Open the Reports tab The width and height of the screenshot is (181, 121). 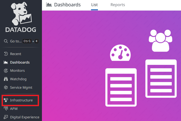click(x=118, y=5)
